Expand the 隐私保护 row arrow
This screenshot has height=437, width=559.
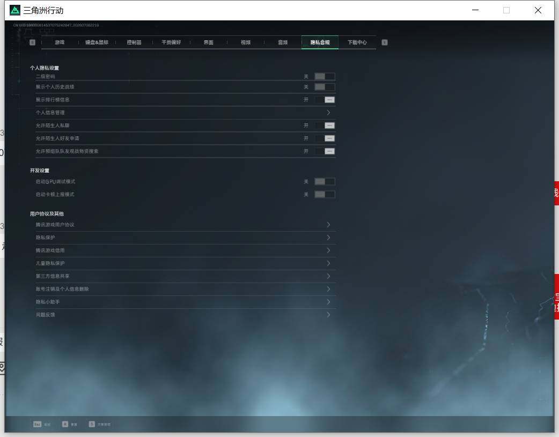coord(328,238)
